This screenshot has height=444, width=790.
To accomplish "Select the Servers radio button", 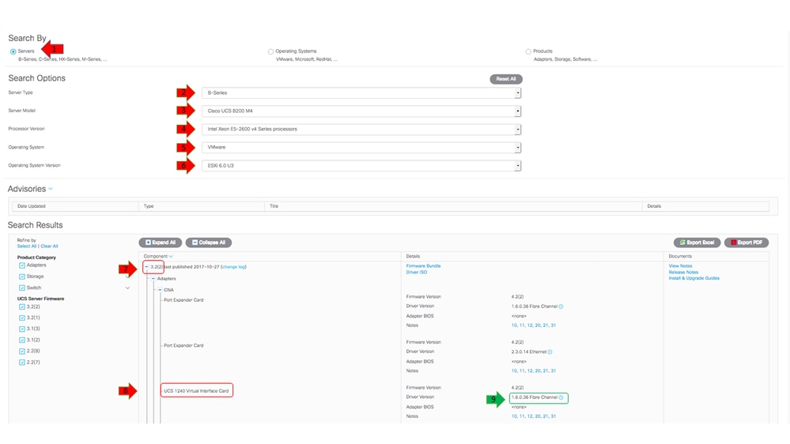I will (x=13, y=51).
